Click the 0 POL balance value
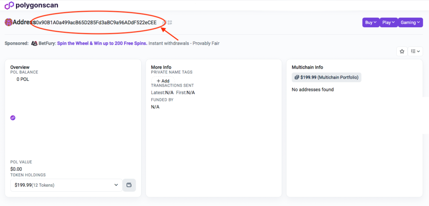The width and height of the screenshot is (429, 206). (x=23, y=79)
